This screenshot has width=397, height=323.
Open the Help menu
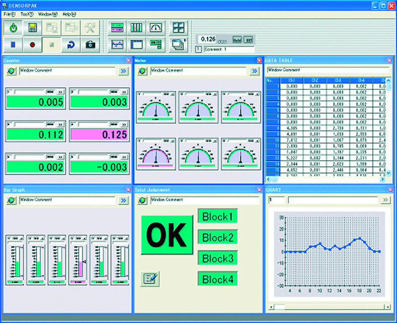pos(69,14)
